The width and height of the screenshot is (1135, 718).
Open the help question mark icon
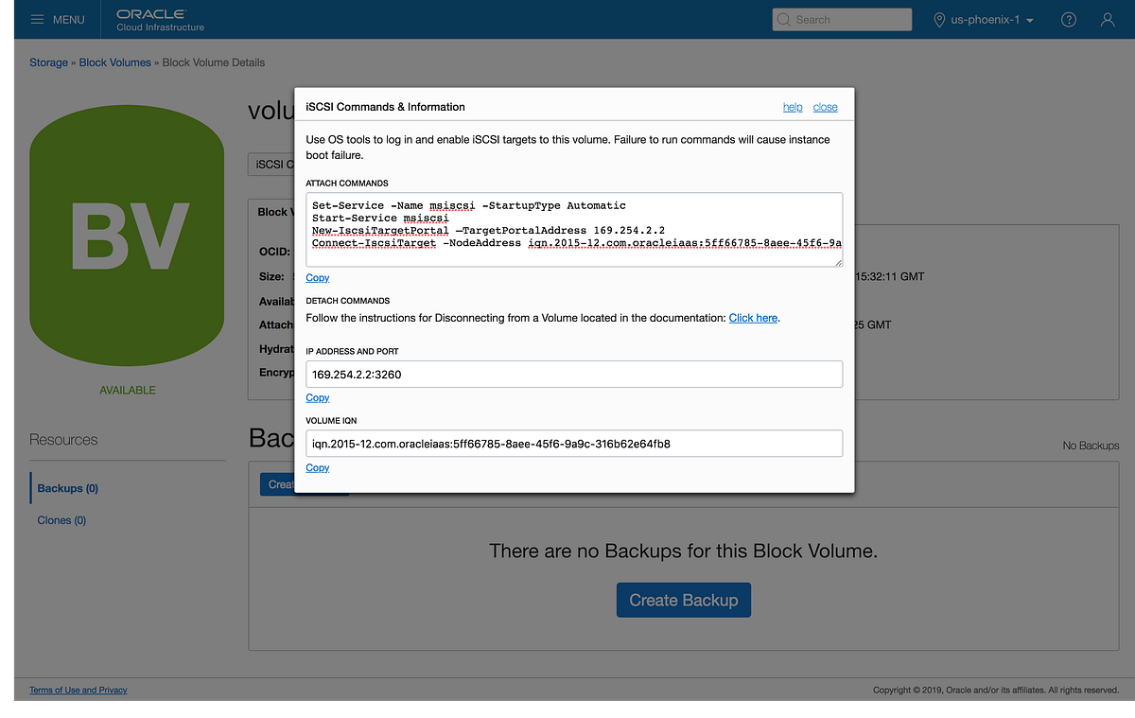pos(1068,19)
